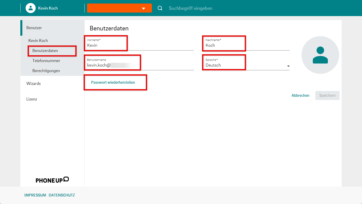Screen dimensions: 362x204
Task: Select Benutzerdaten in the sidebar
Action: [x=45, y=51]
